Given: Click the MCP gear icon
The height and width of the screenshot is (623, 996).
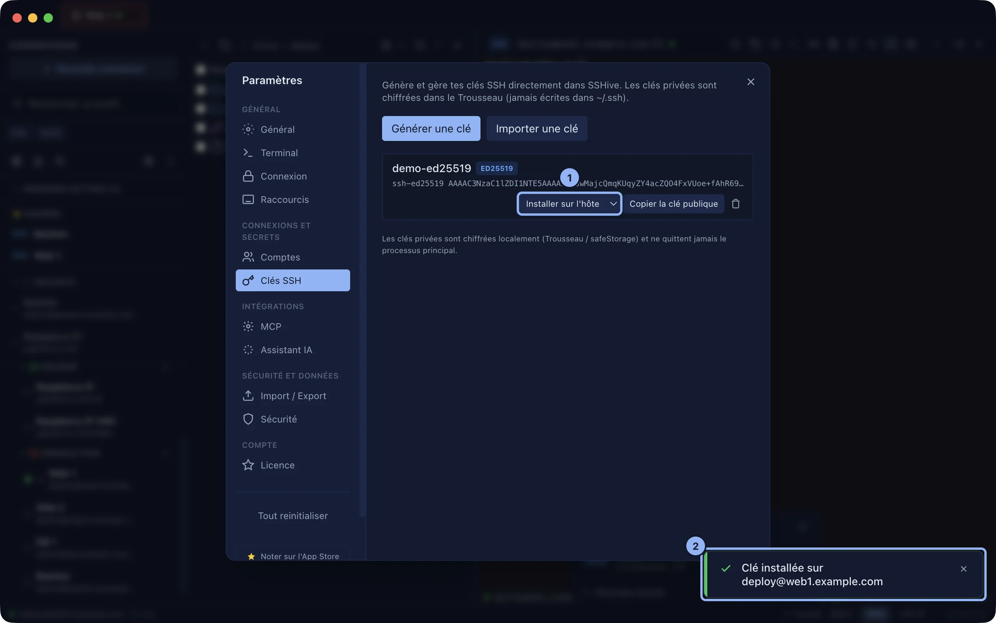Looking at the screenshot, I should click(248, 326).
